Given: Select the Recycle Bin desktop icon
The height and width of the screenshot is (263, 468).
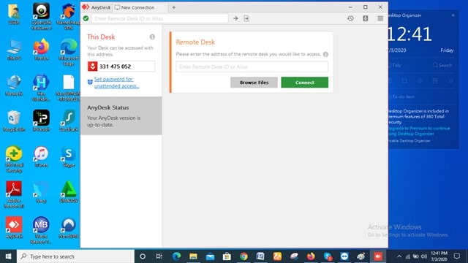Looking at the screenshot, I should [14, 121].
